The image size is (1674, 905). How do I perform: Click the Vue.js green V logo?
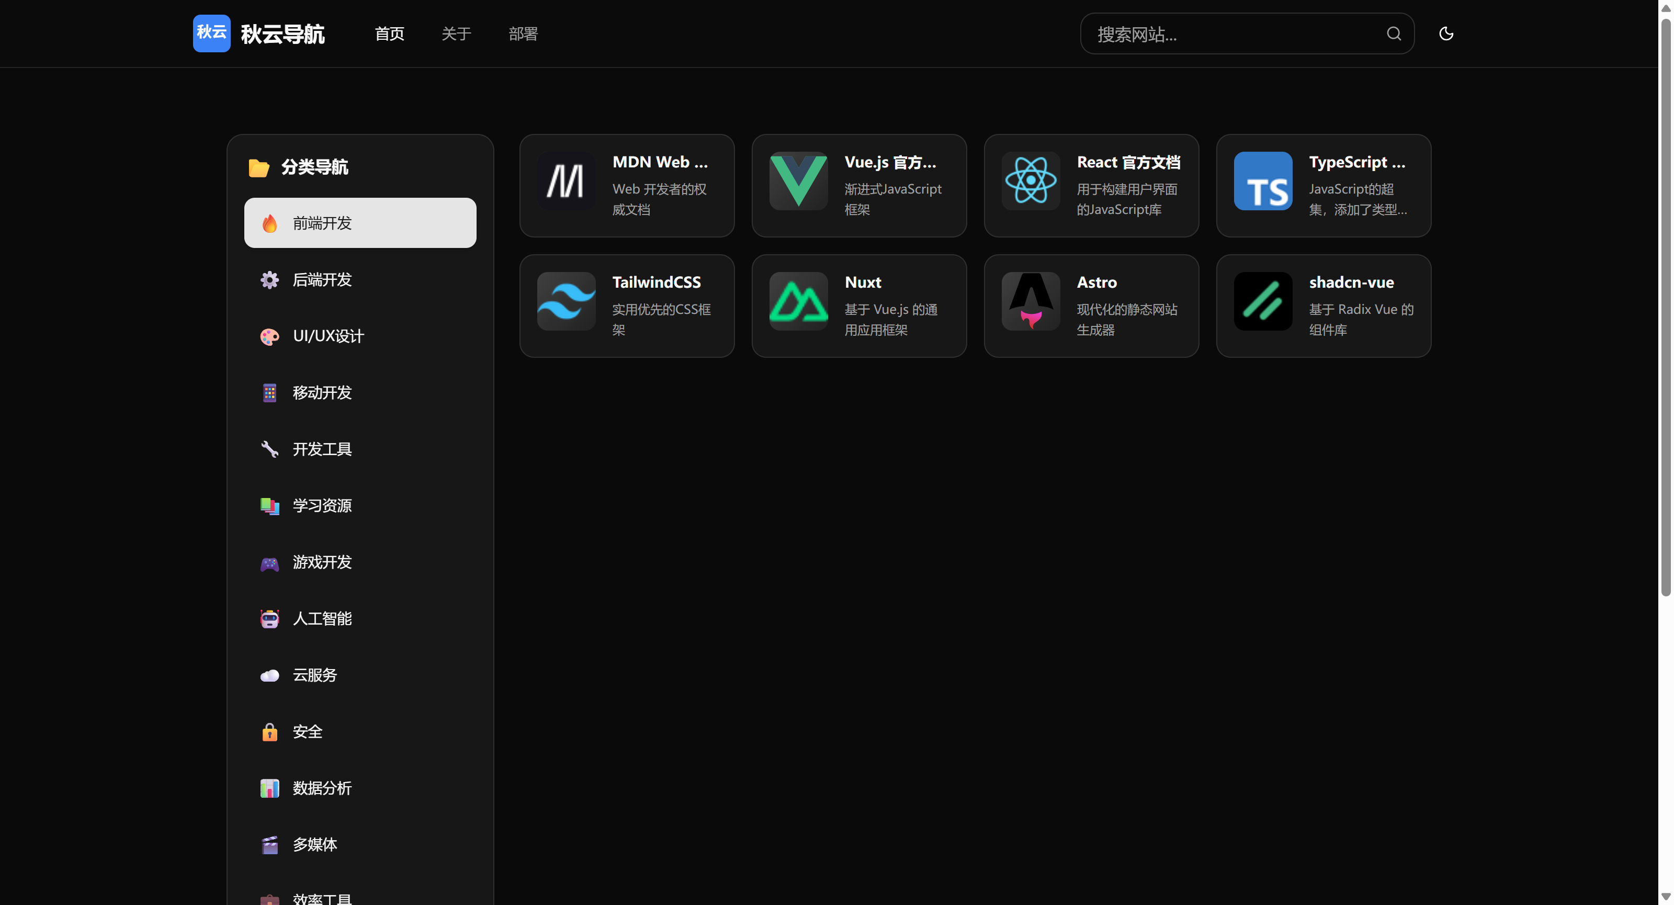[x=798, y=181]
